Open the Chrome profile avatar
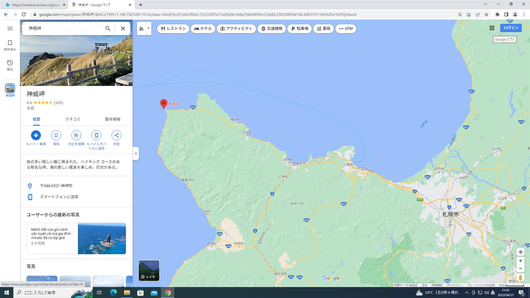530x298 pixels. tap(515, 14)
